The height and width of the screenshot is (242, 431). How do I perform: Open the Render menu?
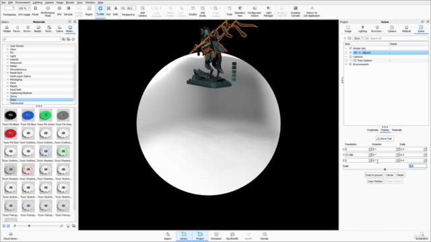(x=70, y=3)
